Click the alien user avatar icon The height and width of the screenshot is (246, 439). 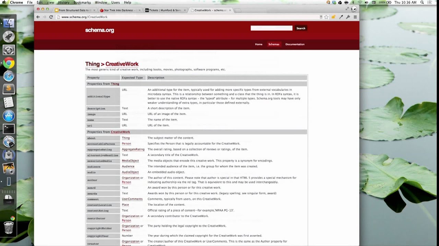click(354, 9)
